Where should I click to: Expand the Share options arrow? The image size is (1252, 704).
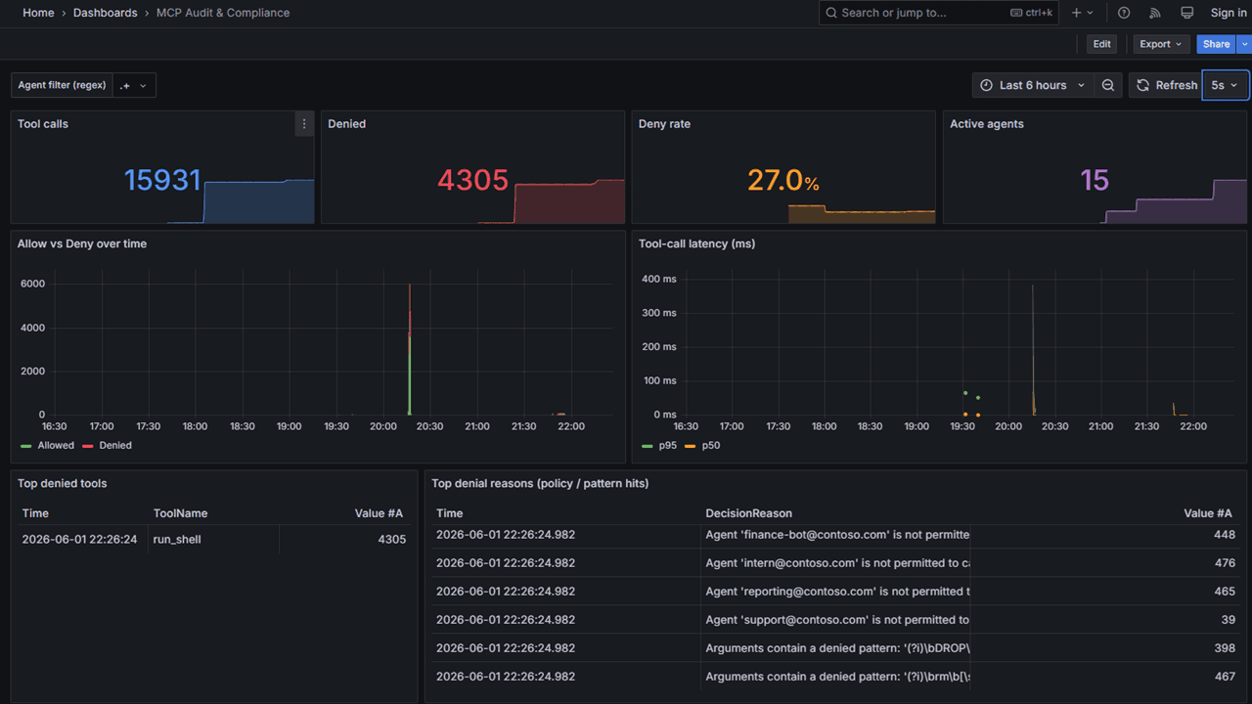1244,44
